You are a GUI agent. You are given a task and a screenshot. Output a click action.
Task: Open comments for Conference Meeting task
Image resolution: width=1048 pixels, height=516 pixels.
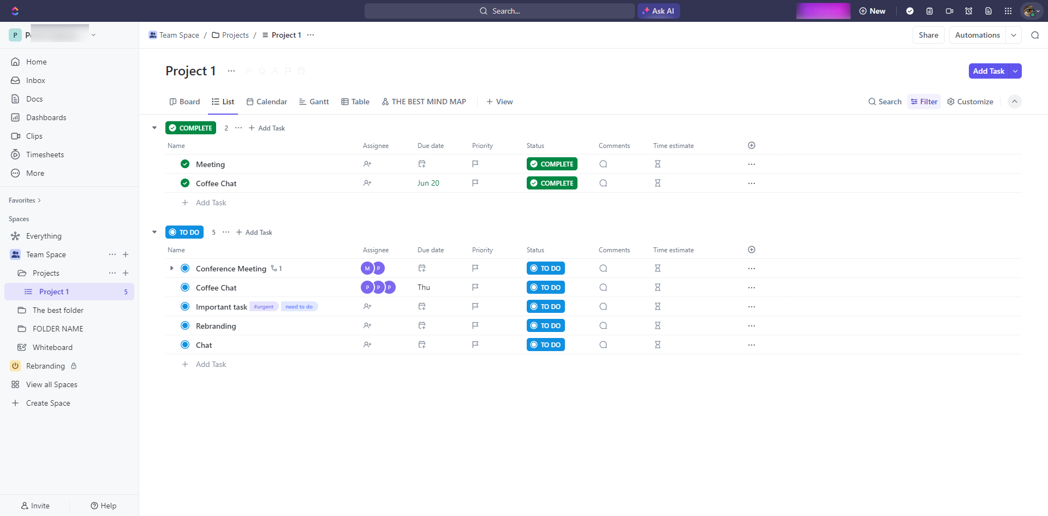click(603, 268)
